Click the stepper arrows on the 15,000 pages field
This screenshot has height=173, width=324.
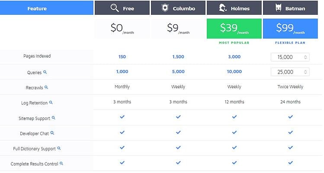[x=305, y=57]
